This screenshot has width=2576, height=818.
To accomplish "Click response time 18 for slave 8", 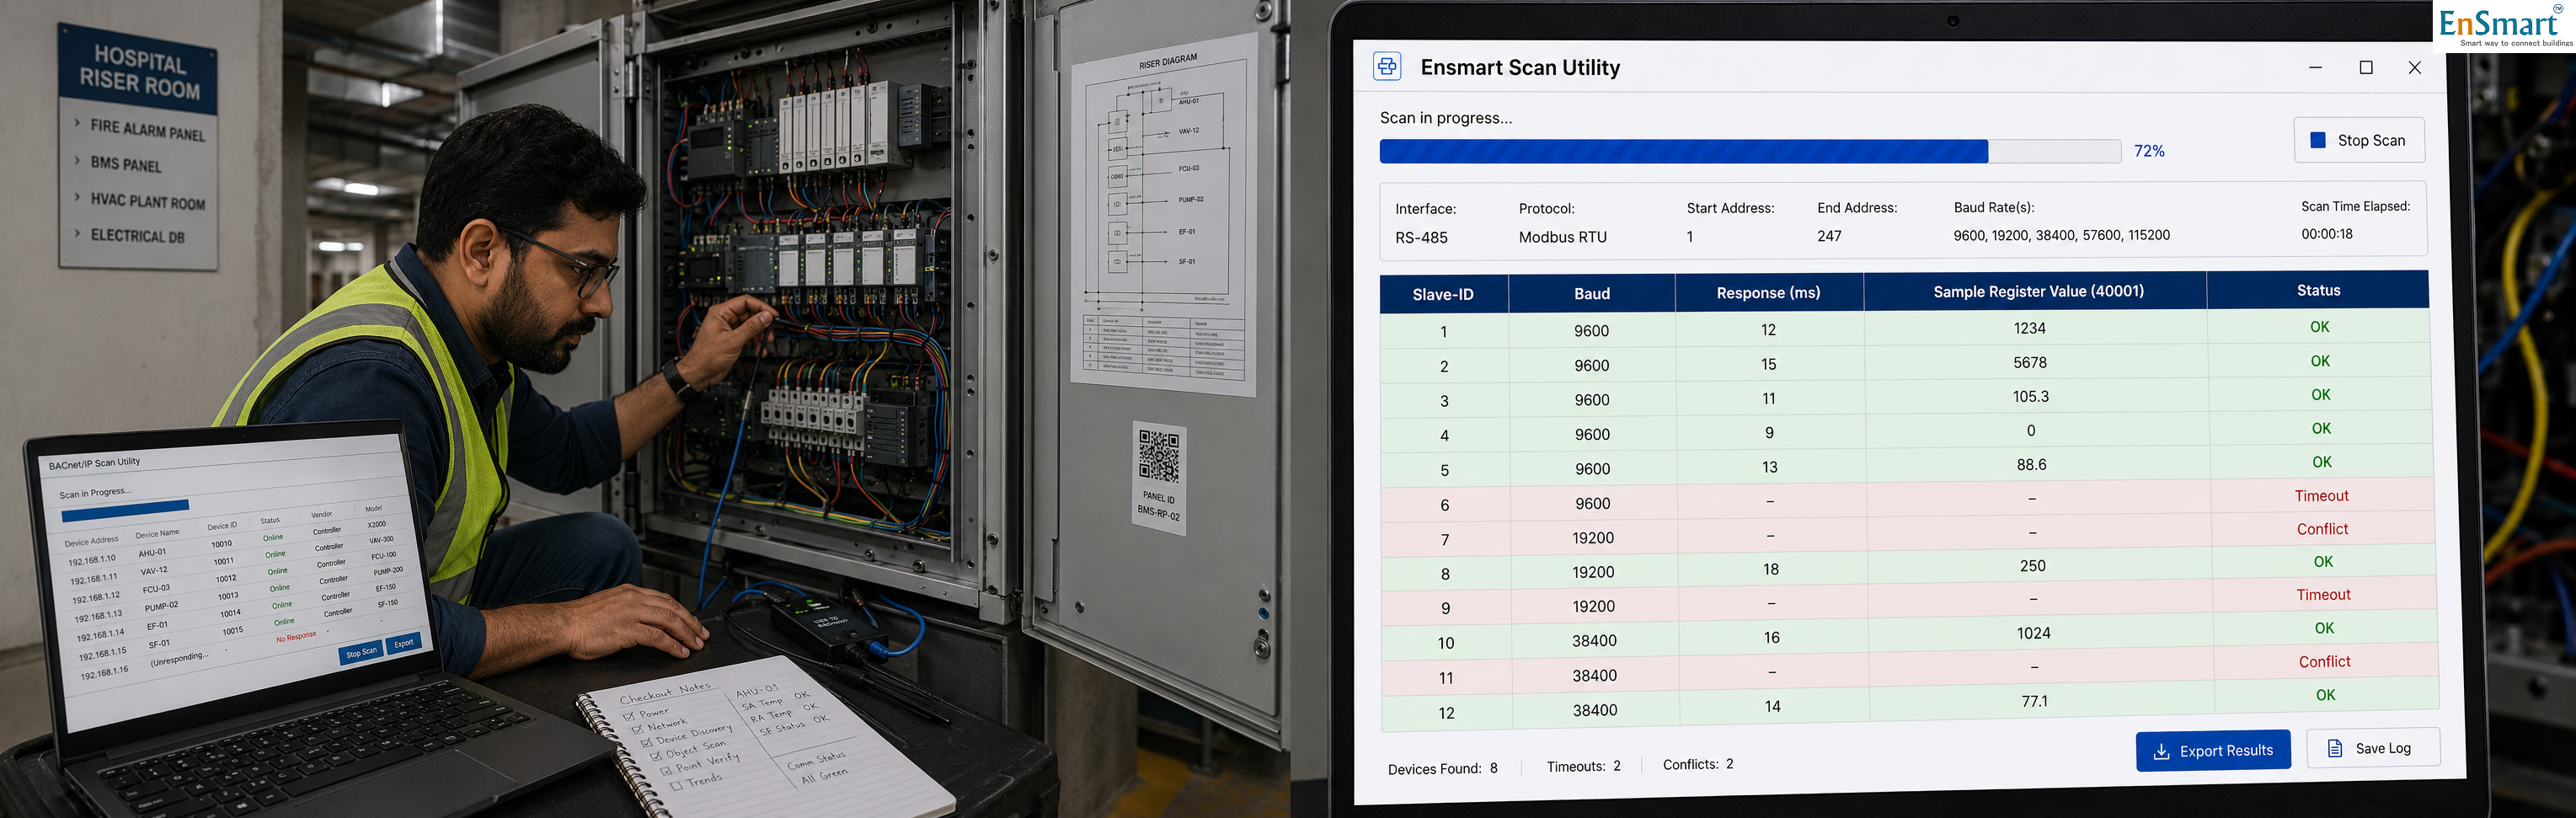I will pyautogui.click(x=1770, y=569).
